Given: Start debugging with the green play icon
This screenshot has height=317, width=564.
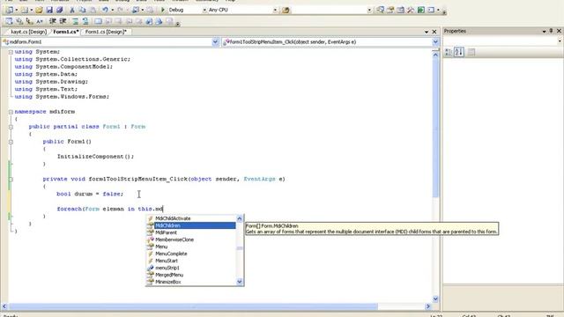Looking at the screenshot, I should tap(162, 10).
